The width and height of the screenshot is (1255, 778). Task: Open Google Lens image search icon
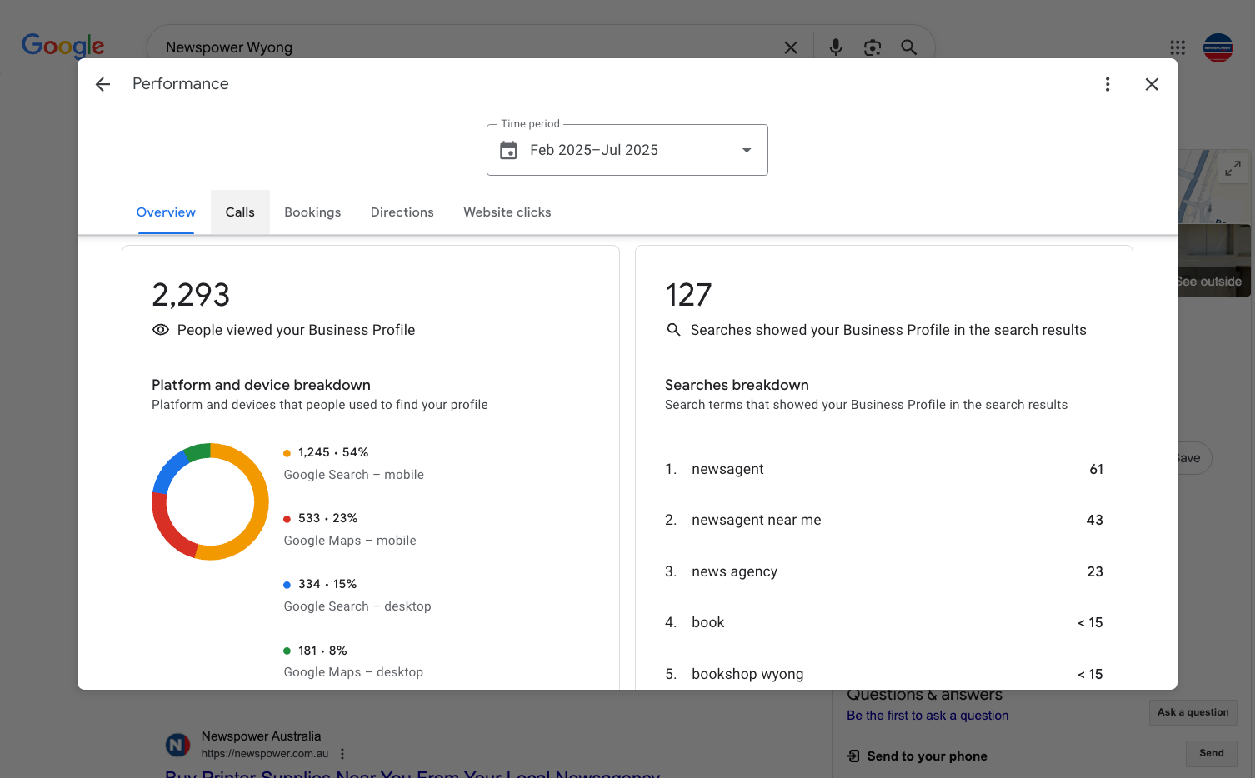[872, 47]
